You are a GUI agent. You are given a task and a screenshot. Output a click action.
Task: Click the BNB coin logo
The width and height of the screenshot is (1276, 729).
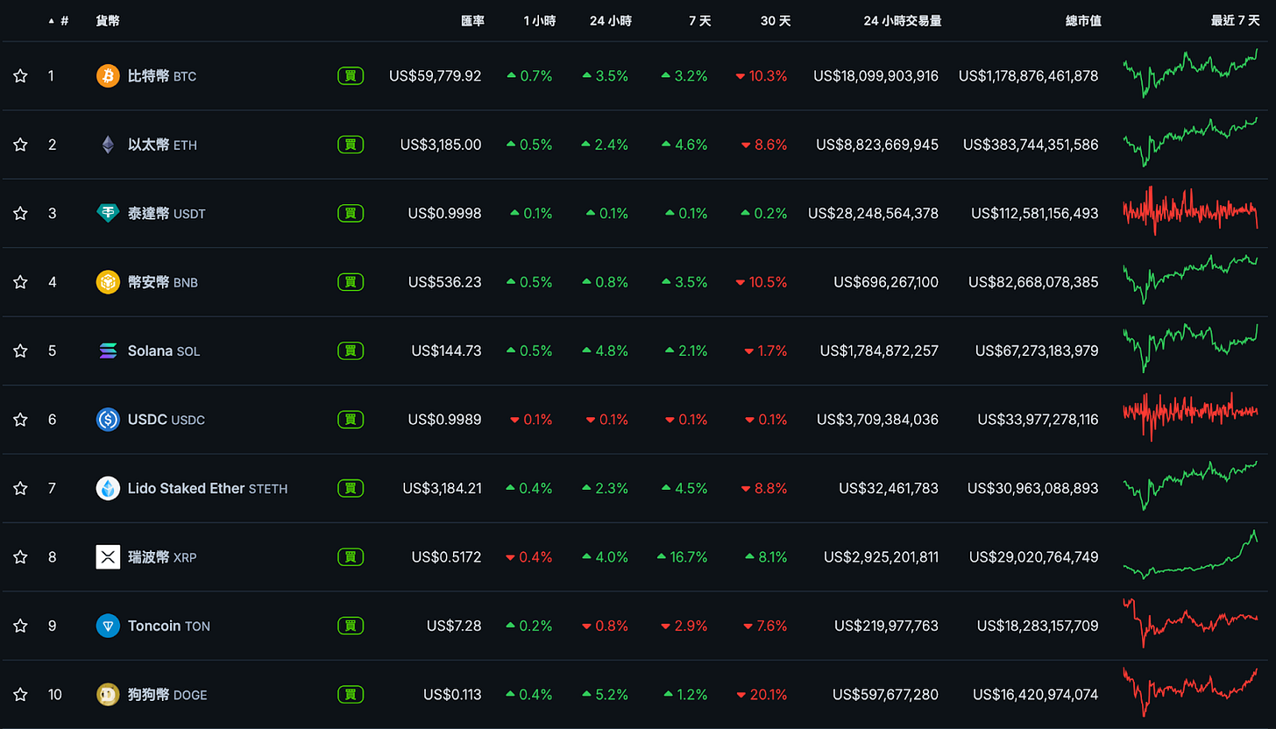[108, 282]
